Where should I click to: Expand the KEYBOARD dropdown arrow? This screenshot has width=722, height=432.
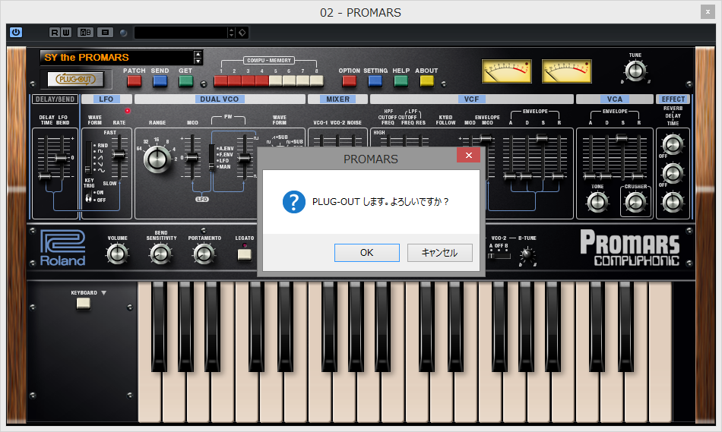[x=103, y=292]
